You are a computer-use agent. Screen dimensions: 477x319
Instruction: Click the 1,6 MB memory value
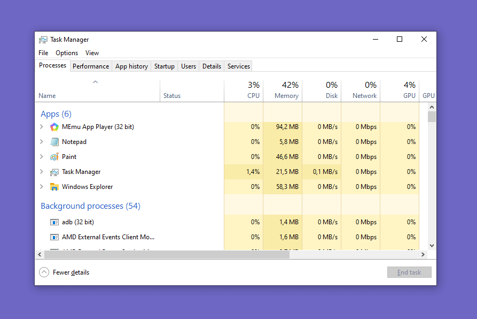pos(288,237)
